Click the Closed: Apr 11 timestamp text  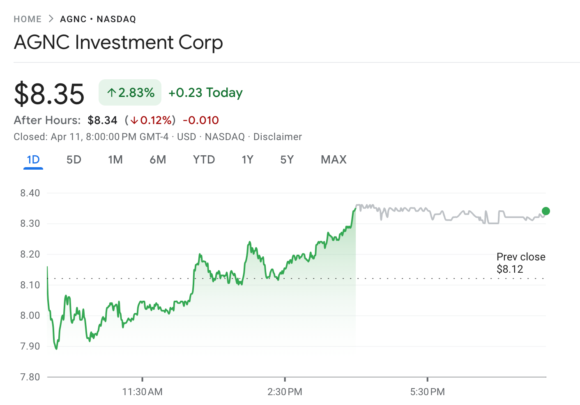91,137
